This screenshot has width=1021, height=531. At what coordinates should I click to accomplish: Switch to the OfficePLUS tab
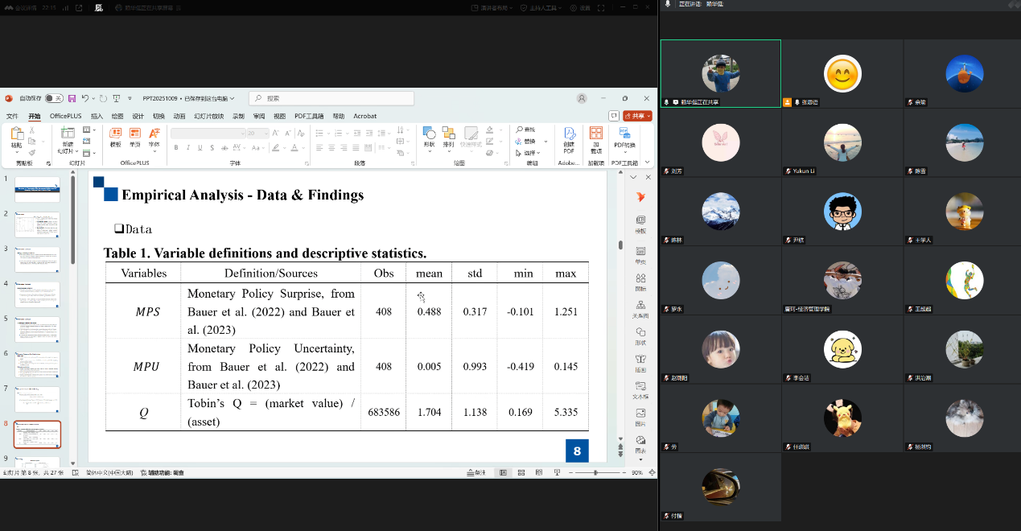tap(65, 116)
